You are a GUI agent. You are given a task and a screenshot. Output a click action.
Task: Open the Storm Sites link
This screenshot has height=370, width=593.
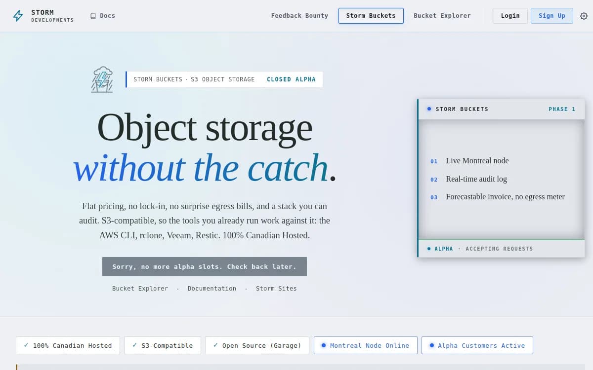pyautogui.click(x=276, y=289)
